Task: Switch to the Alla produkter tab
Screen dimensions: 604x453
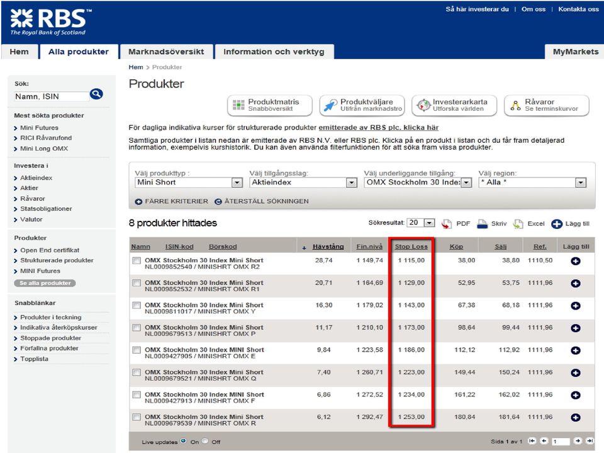Action: 79,52
